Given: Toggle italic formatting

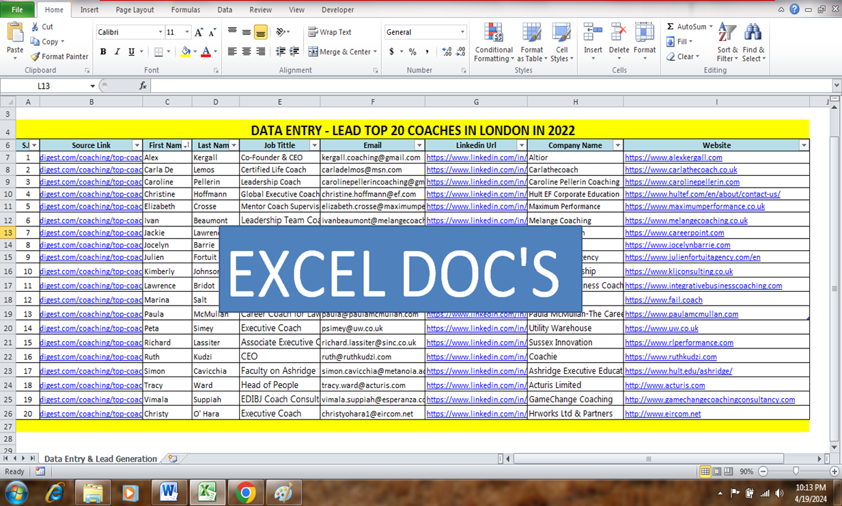Looking at the screenshot, I should click(x=117, y=52).
